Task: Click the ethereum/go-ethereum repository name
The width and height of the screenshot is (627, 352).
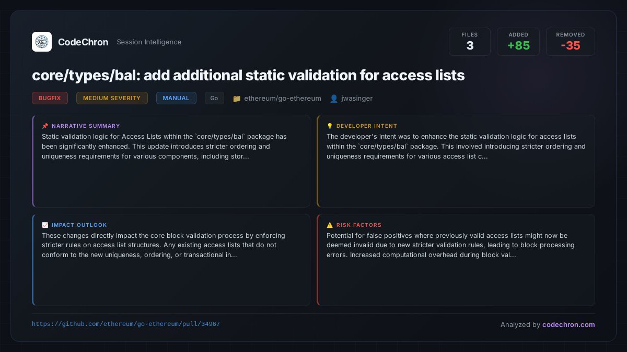Action: click(x=283, y=98)
